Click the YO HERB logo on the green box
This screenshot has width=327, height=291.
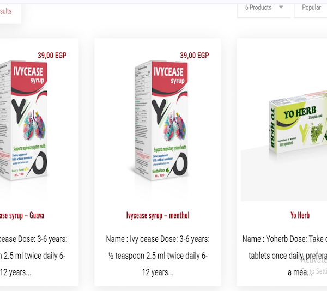click(x=300, y=113)
